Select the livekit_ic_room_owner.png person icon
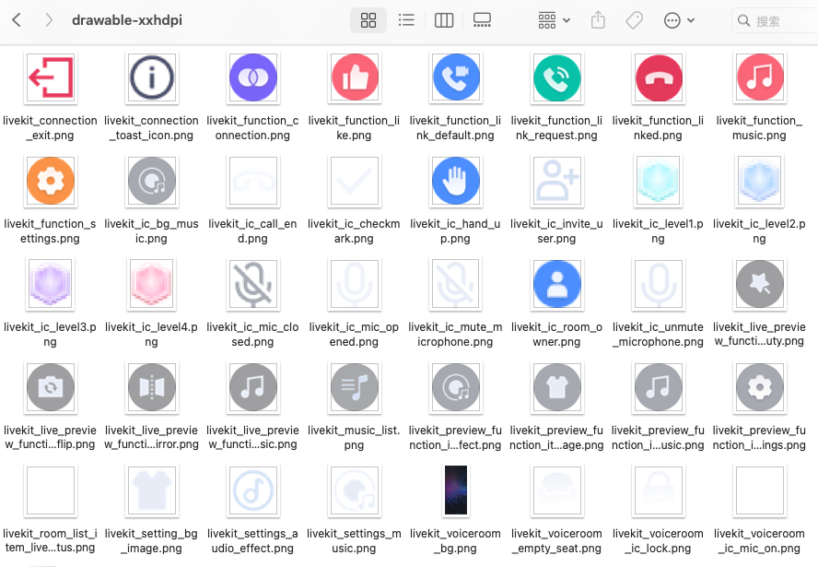818x567 pixels. point(556,284)
